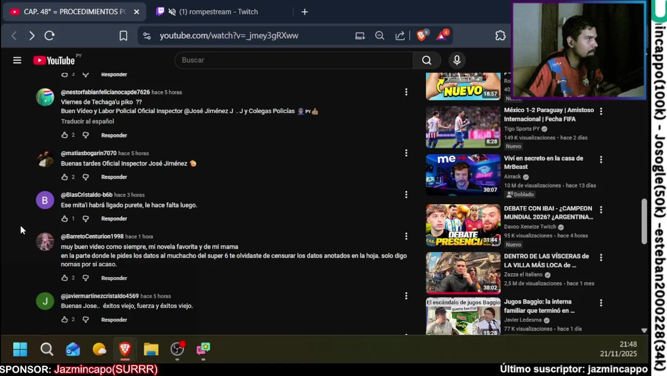Image resolution: width=667 pixels, height=376 pixels.
Task: Click the YouTube search magnifier button
Action: coord(426,60)
